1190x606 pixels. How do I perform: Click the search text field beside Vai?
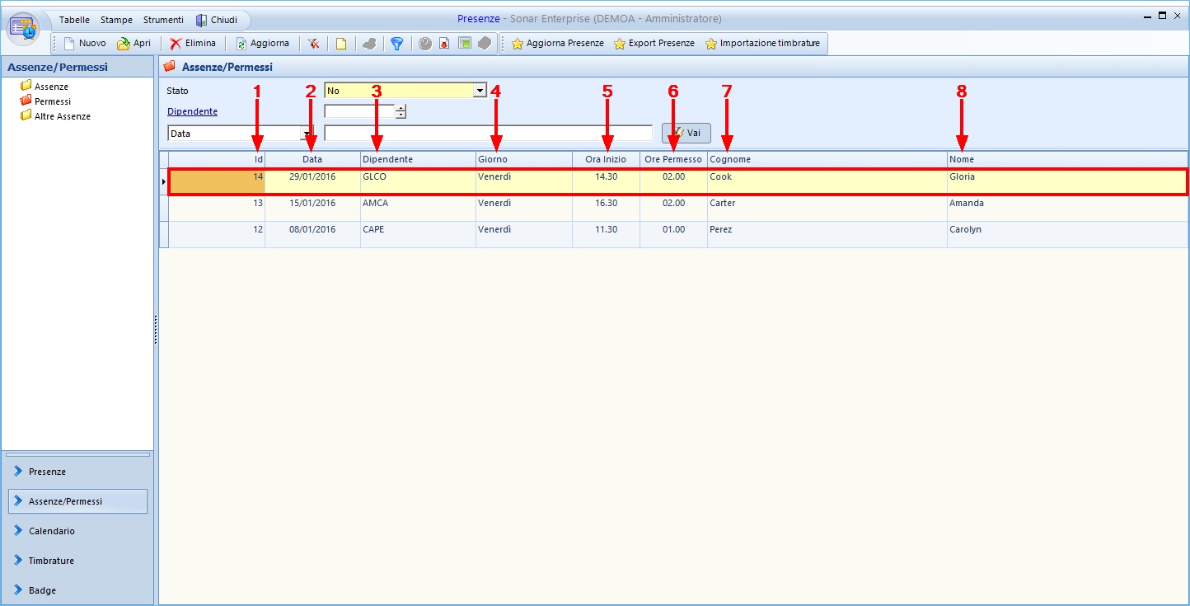tap(488, 133)
